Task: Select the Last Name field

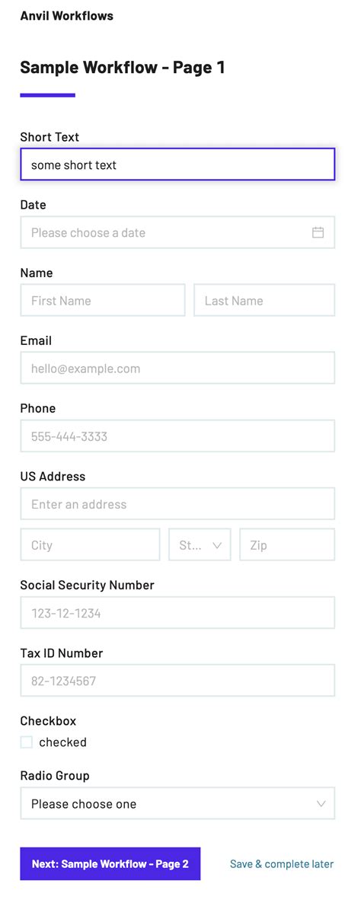Action: pyautogui.click(x=264, y=300)
